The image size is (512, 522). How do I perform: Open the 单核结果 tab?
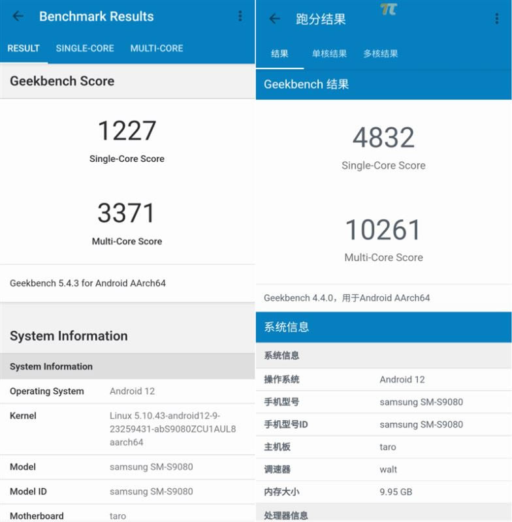pyautogui.click(x=329, y=54)
